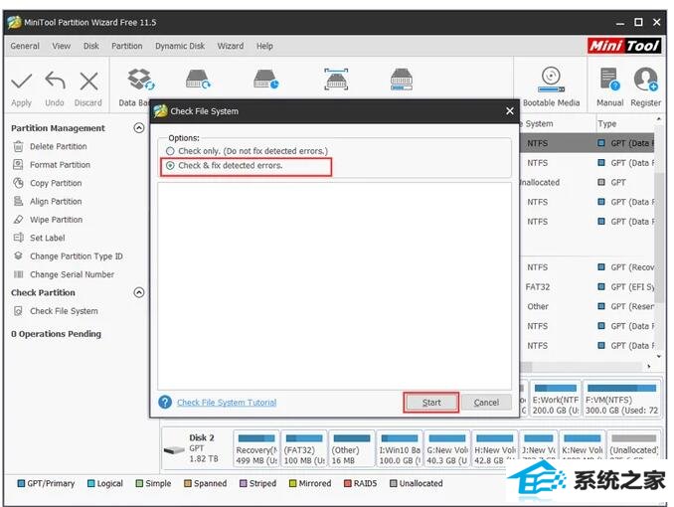Click the MiniTool logo
This screenshot has height=507, width=674.
click(x=623, y=45)
